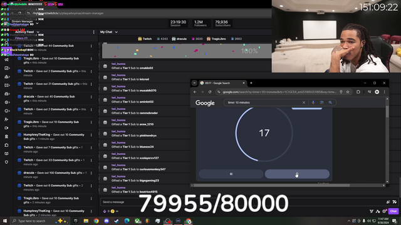Click the gear-like settings icon in Twitch sidebar
This screenshot has width=401, height=225.
click(x=7, y=102)
